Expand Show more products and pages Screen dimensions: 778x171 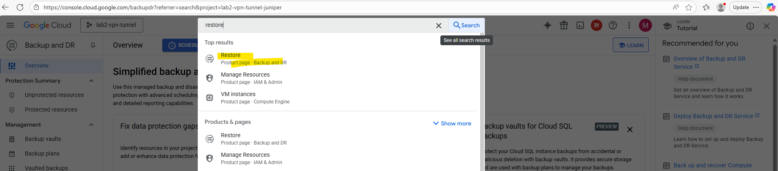pyautogui.click(x=452, y=123)
